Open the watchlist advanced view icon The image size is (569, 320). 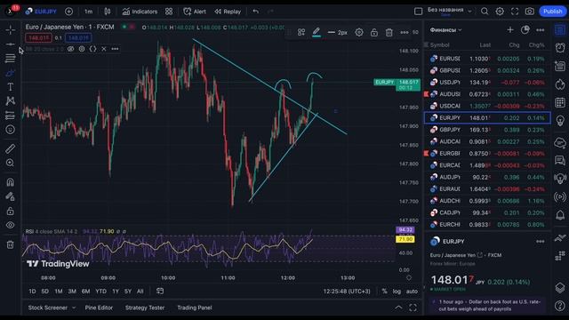coord(525,29)
